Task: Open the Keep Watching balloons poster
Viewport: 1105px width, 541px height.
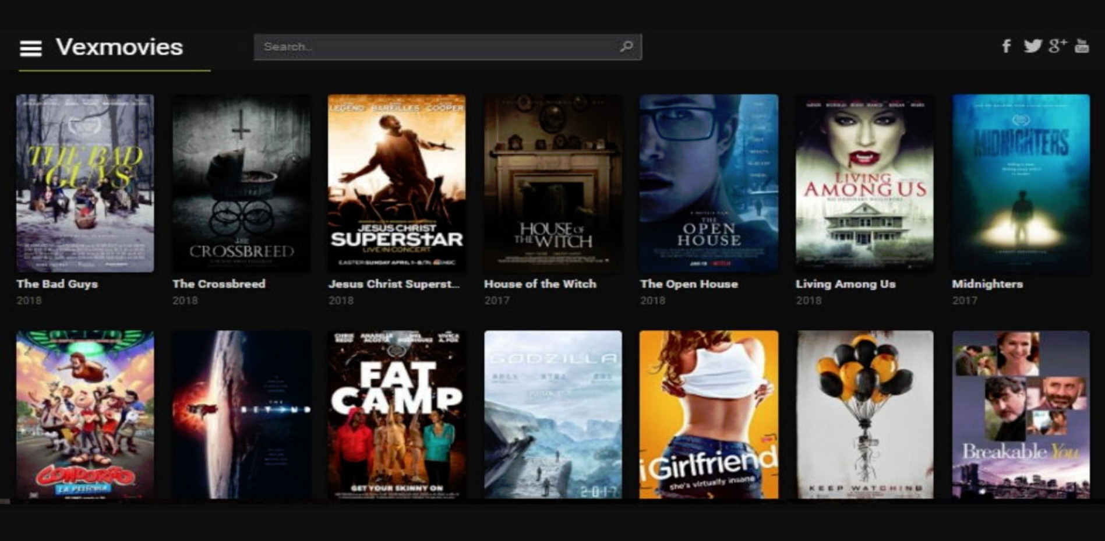Action: 864,415
